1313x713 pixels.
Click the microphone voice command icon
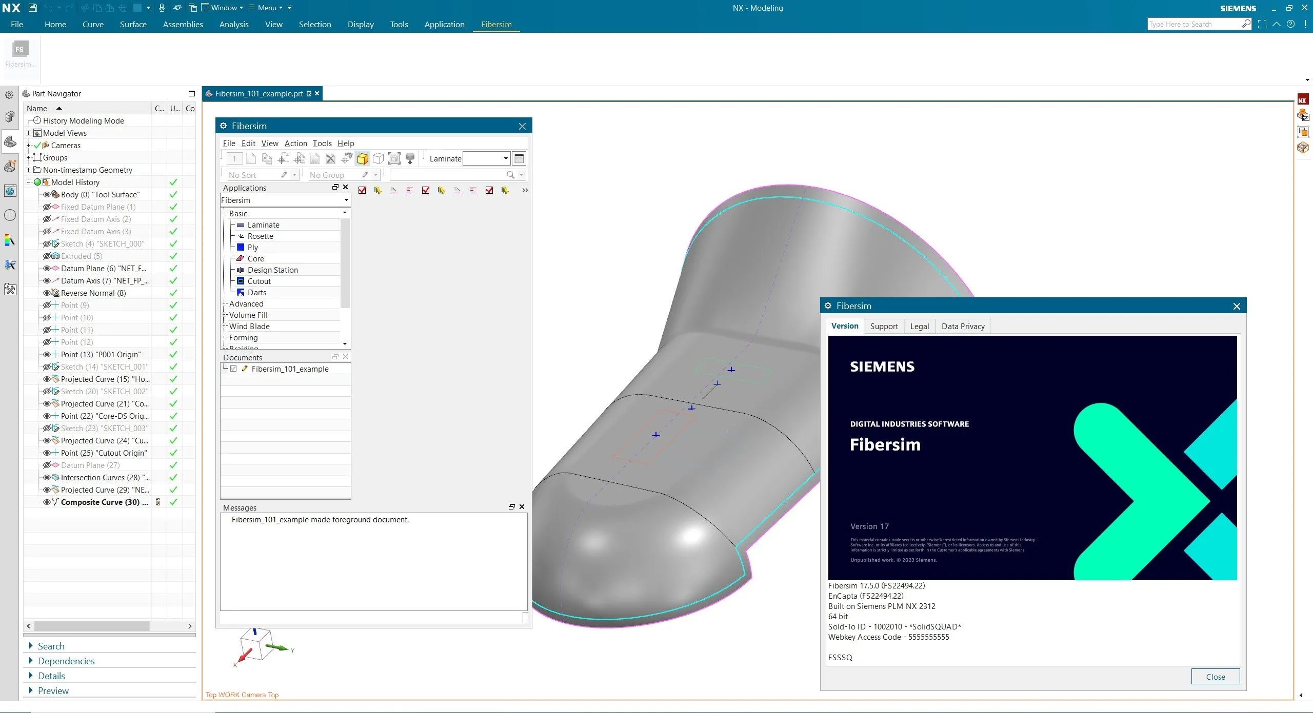pyautogui.click(x=162, y=8)
